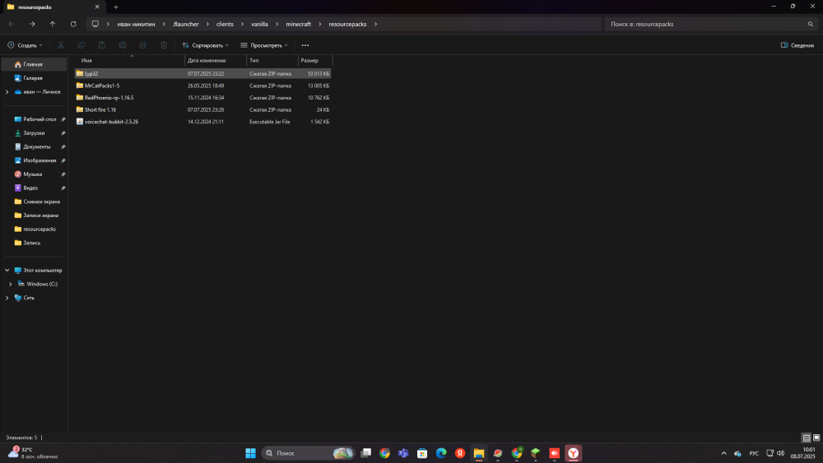Click 'minecraft' breadcrumb segment
The width and height of the screenshot is (823, 463).
tap(298, 24)
